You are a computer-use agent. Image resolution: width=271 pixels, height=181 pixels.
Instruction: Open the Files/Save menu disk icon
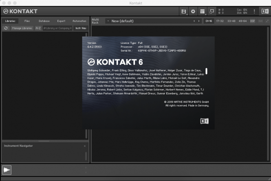pos(183,11)
